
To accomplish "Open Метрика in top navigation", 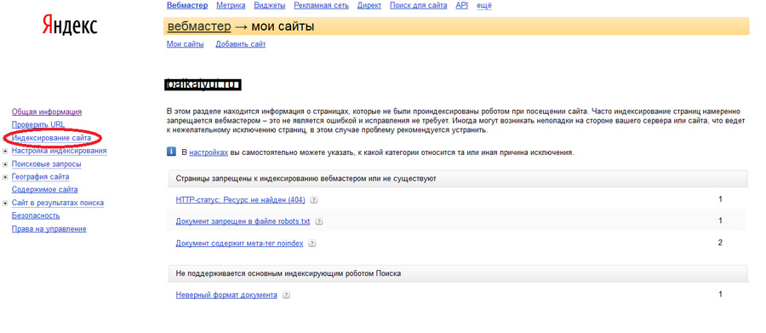I will tap(231, 5).
